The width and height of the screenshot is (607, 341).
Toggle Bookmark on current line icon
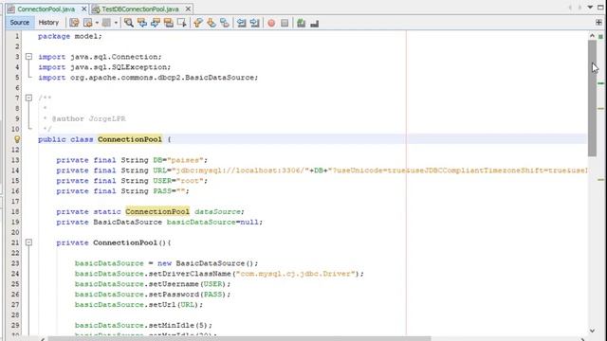coord(224,23)
